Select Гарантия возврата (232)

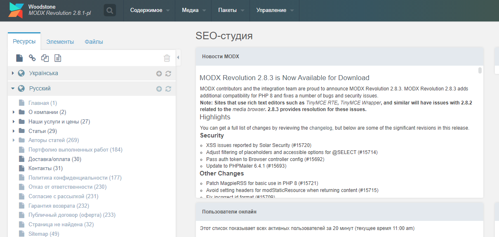[x=59, y=206]
